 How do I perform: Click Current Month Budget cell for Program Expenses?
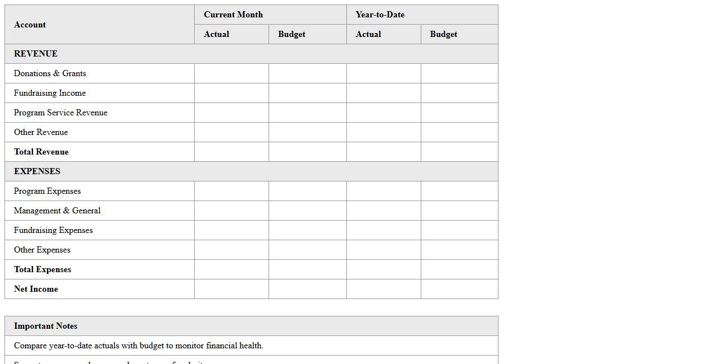click(307, 191)
